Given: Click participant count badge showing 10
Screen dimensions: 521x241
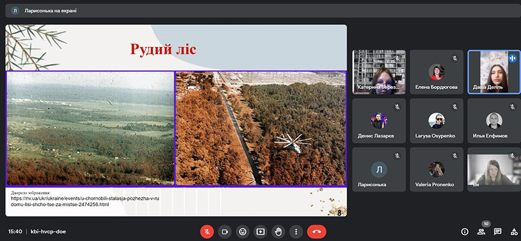Looking at the screenshot, I should [x=486, y=224].
